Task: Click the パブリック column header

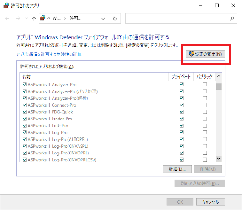Action: tap(204, 76)
